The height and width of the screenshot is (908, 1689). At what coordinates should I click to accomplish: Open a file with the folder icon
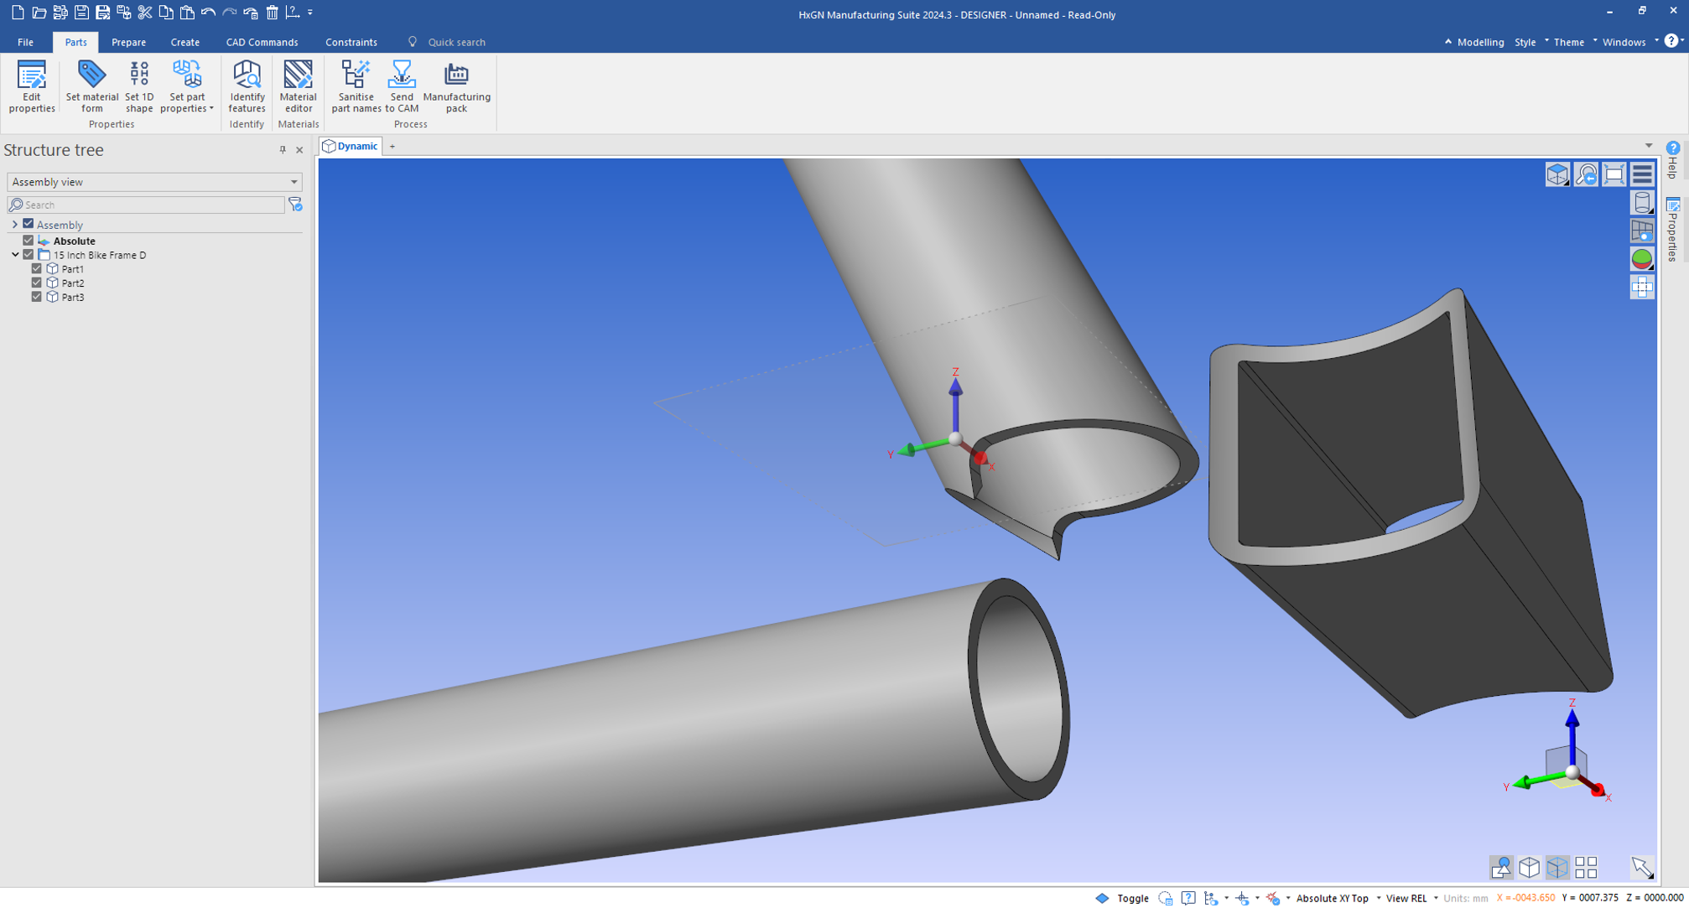point(39,13)
